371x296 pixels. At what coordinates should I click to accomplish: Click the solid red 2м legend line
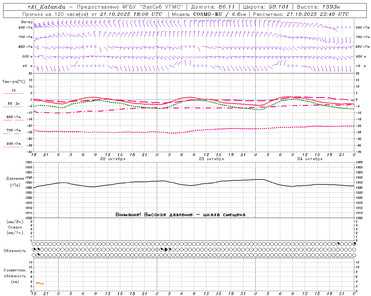pos(13,93)
